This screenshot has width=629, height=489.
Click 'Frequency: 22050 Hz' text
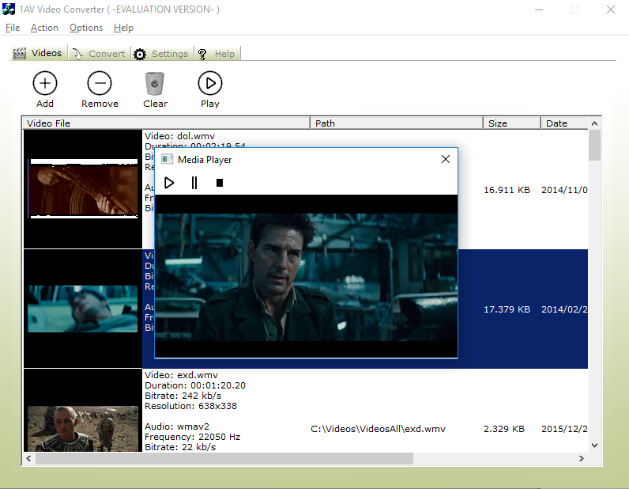pyautogui.click(x=192, y=437)
